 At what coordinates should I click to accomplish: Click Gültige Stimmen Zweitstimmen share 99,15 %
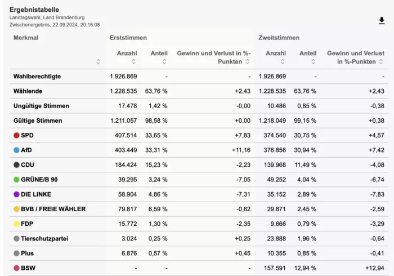(305, 121)
